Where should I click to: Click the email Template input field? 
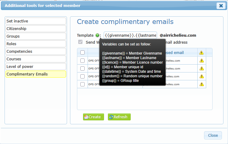pyautogui.click(x=130, y=35)
